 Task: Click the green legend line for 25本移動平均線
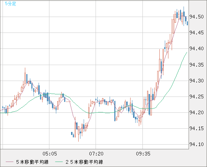[x=59, y=162]
